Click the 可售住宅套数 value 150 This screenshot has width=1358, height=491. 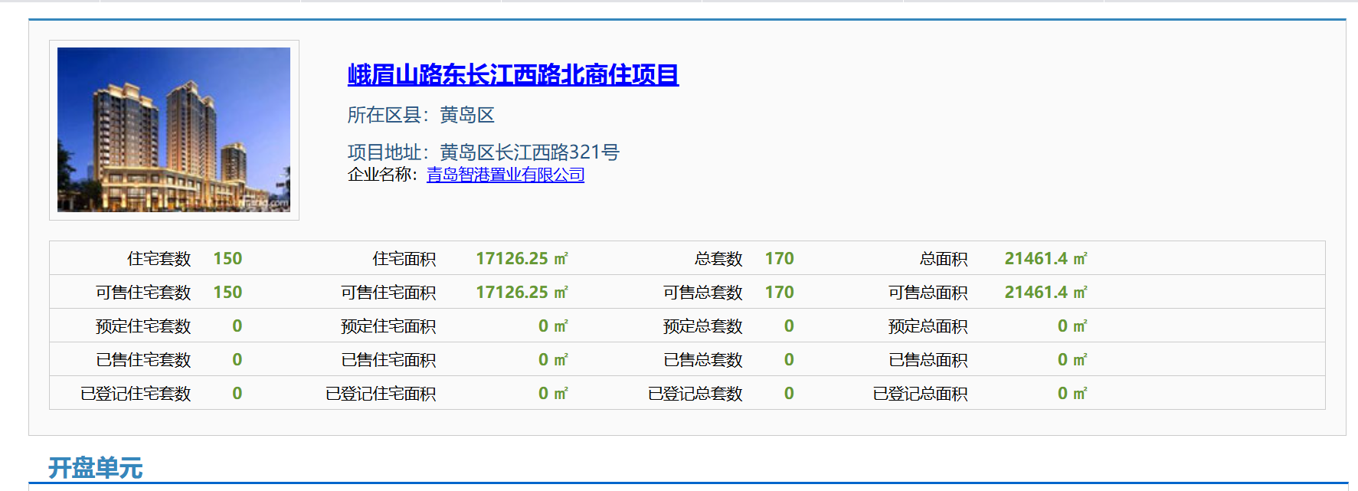[227, 293]
